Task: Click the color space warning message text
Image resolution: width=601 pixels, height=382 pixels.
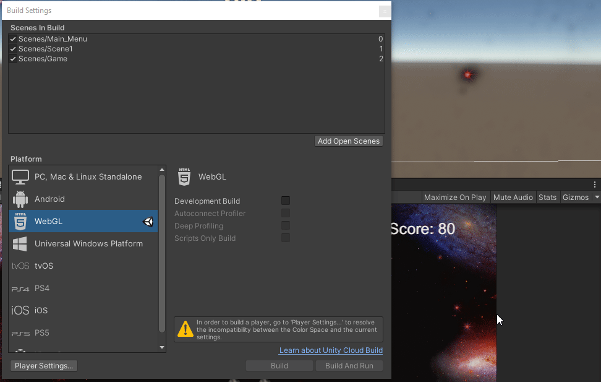Action: pos(287,330)
